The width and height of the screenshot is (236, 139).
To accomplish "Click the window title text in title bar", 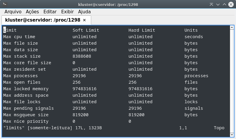I will coord(108,4).
